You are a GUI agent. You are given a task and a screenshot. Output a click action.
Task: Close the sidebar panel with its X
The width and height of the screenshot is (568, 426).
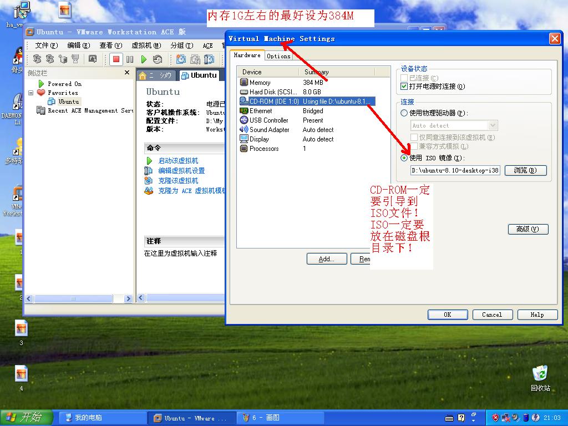[x=127, y=73]
